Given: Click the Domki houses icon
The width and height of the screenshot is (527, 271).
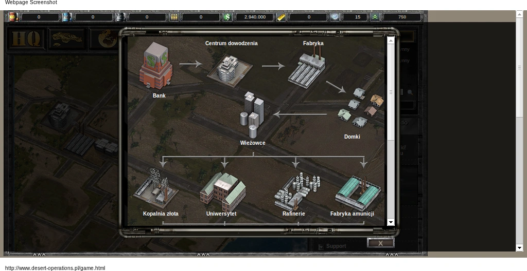Looking at the screenshot, I should click(361, 108).
